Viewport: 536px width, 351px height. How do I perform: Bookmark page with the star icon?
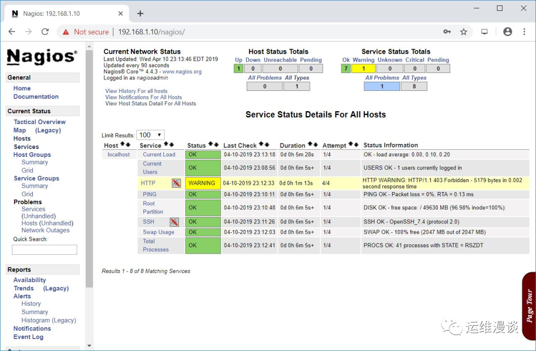pyautogui.click(x=464, y=32)
